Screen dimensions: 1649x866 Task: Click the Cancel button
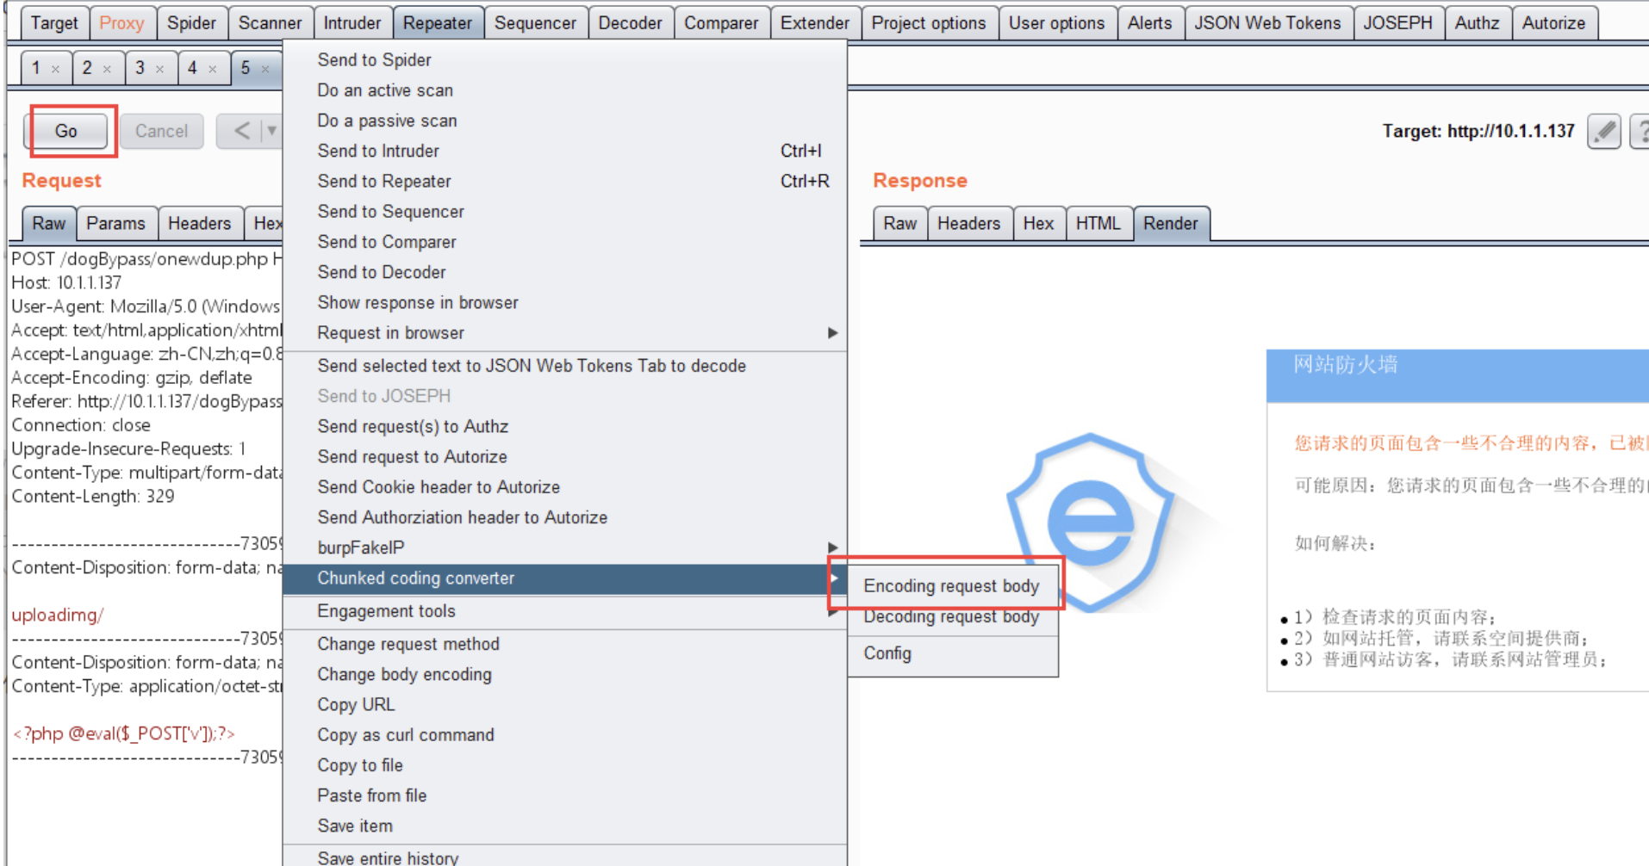161,131
